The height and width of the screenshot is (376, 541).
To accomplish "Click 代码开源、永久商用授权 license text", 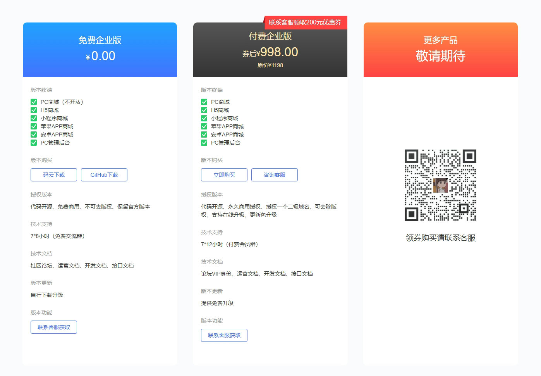I will pyautogui.click(x=269, y=211).
